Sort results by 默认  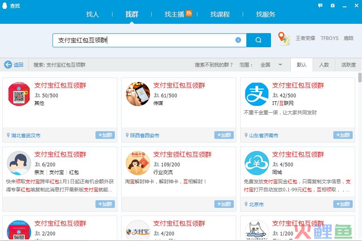click(302, 65)
